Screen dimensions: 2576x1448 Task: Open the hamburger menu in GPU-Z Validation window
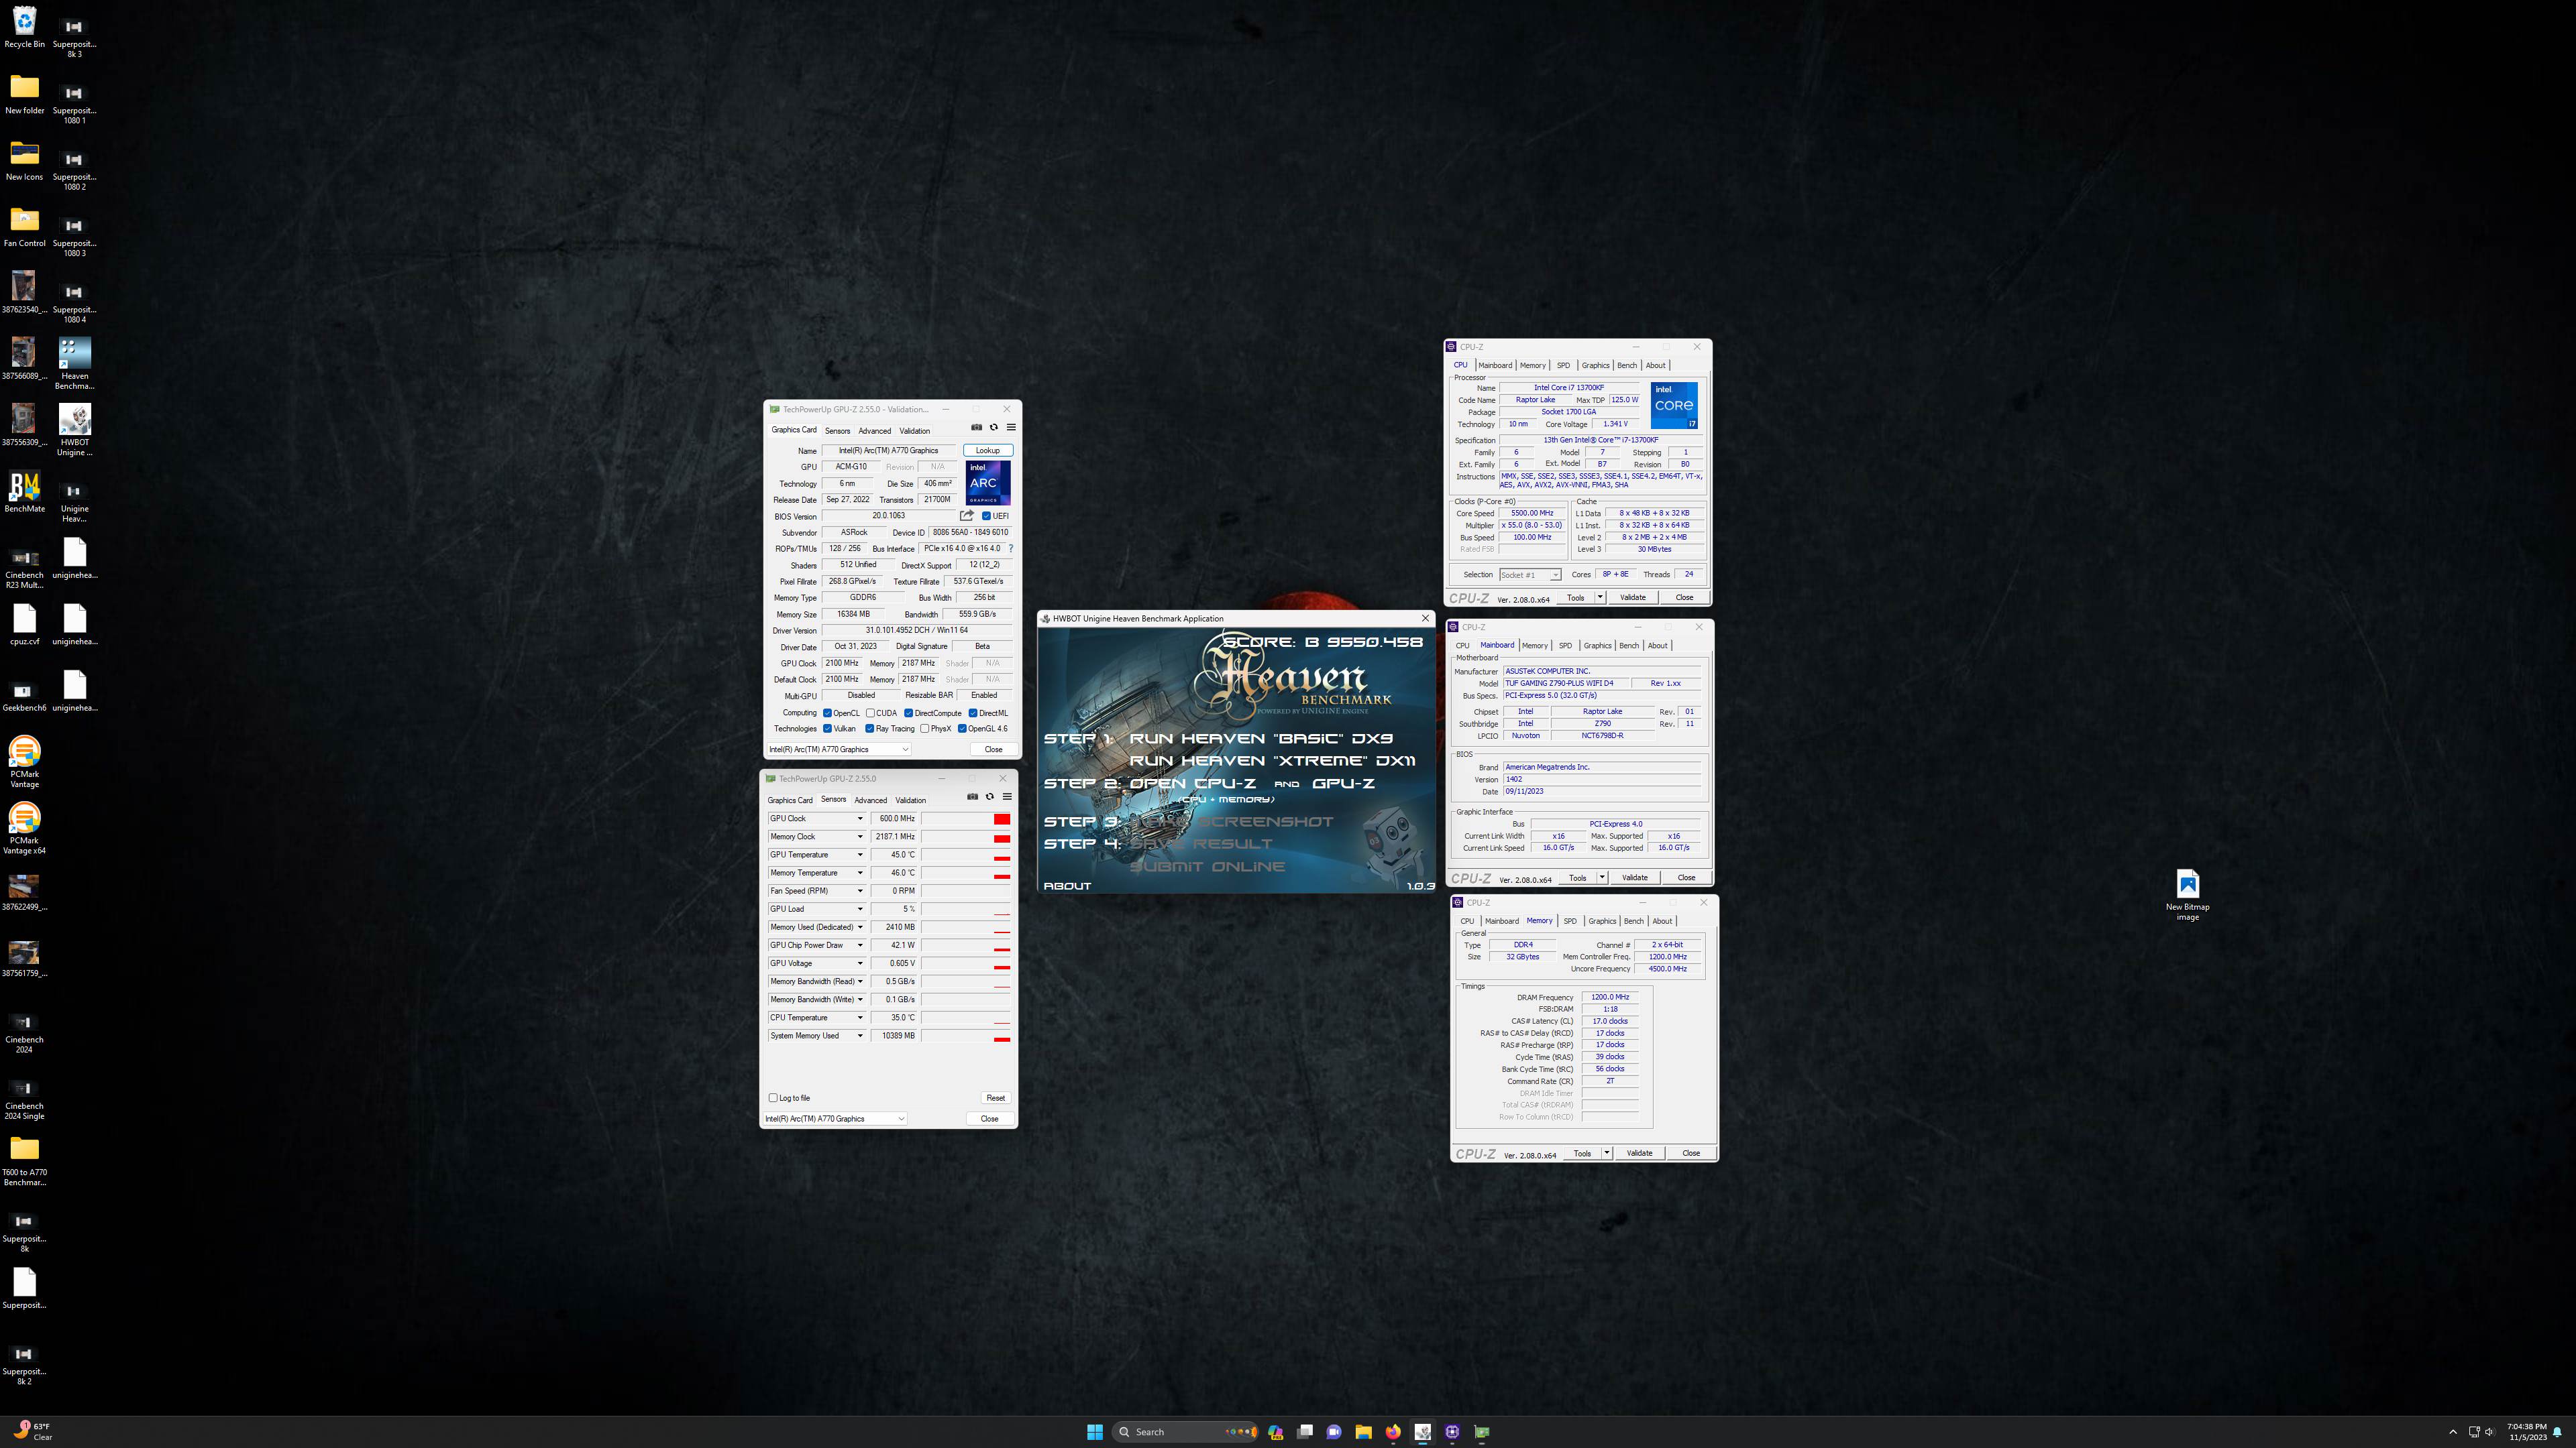[1011, 427]
